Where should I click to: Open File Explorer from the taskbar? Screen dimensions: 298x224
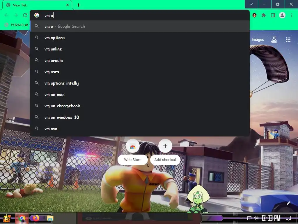[x=50, y=218]
